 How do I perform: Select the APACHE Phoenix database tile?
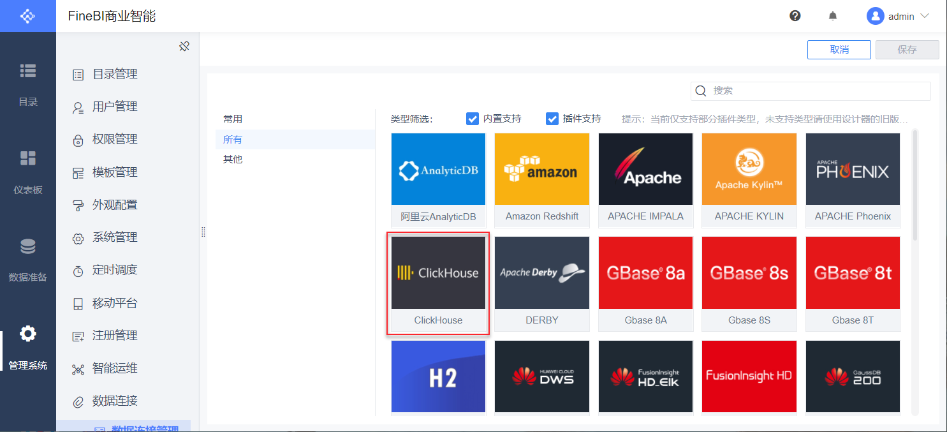(x=853, y=180)
